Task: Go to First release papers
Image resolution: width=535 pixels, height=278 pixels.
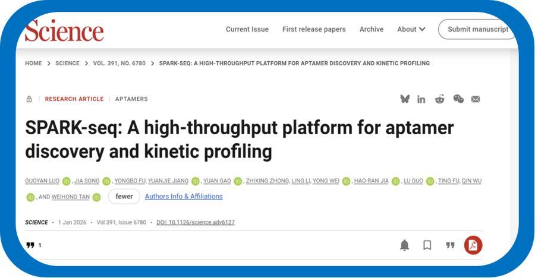Action: [x=314, y=29]
